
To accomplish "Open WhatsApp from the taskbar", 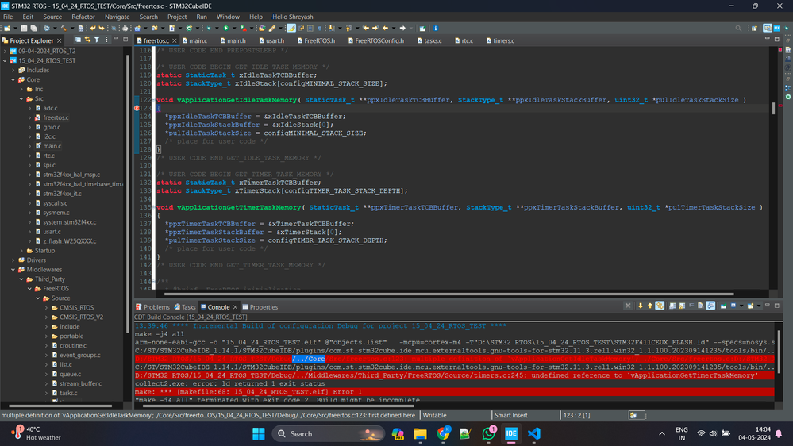I will click(x=488, y=433).
